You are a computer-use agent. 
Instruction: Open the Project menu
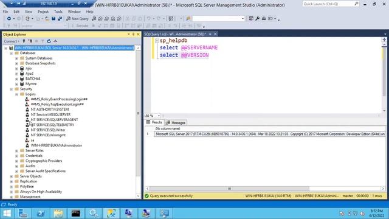43,12
